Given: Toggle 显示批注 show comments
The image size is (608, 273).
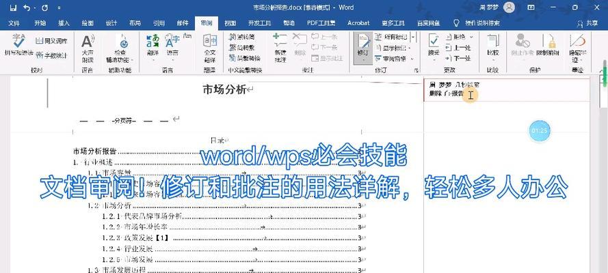Looking at the screenshot, I should [x=328, y=58].
